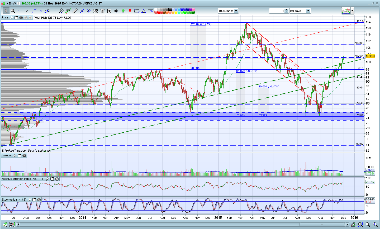
Task: Click the Stochastic (14 3 5) label
Action: [x=14, y=200]
